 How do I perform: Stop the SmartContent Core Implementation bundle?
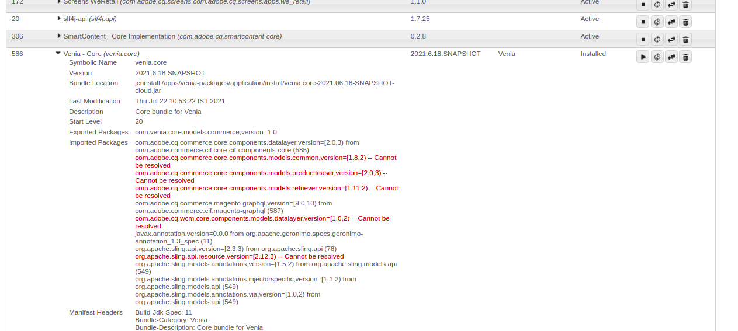click(x=643, y=40)
